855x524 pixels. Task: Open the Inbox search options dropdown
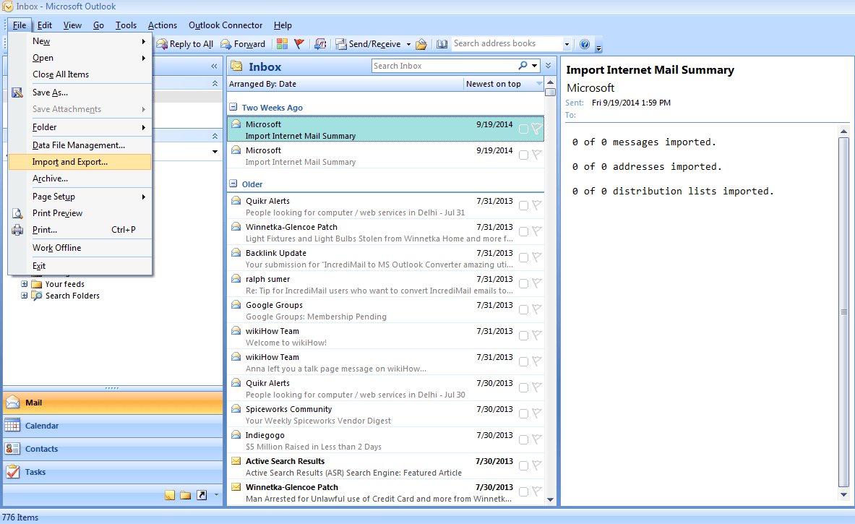point(534,66)
